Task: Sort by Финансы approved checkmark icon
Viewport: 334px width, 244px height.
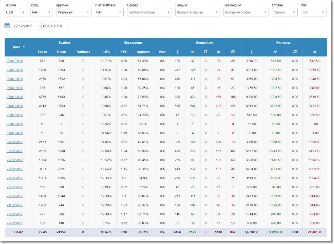Action: click(x=276, y=52)
